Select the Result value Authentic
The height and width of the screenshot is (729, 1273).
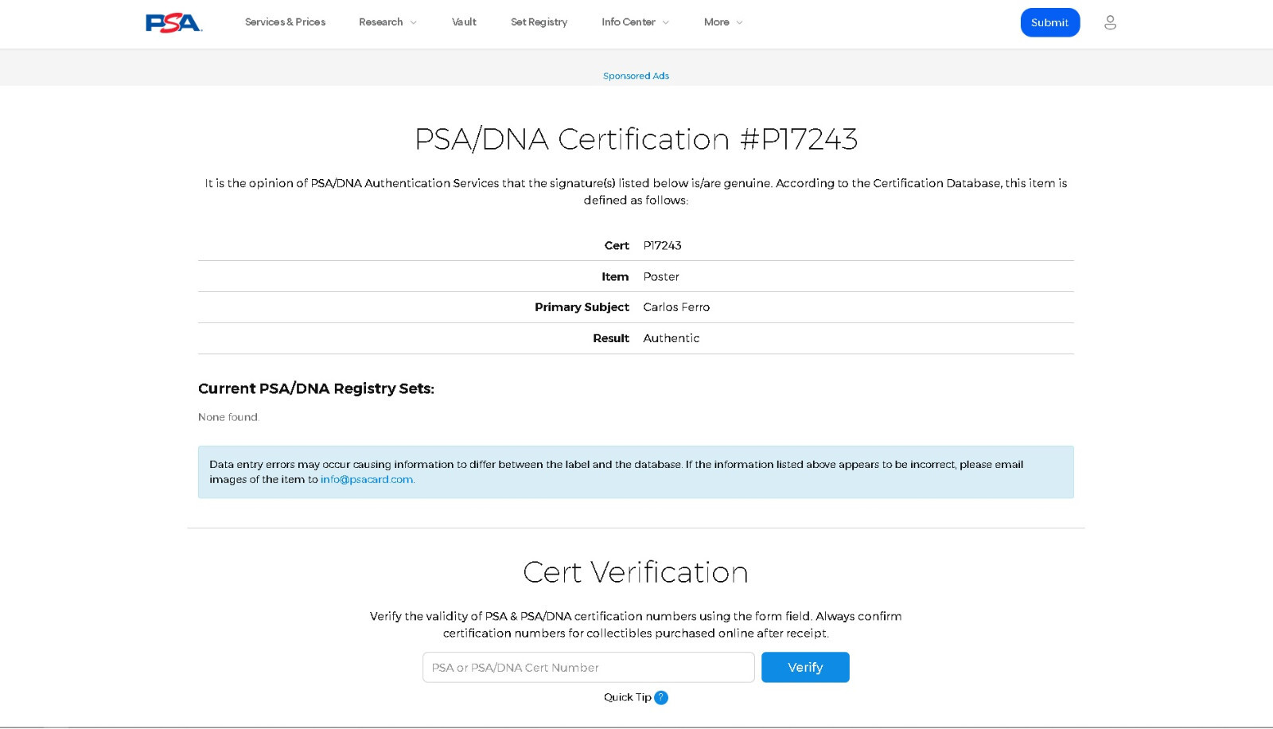(672, 338)
